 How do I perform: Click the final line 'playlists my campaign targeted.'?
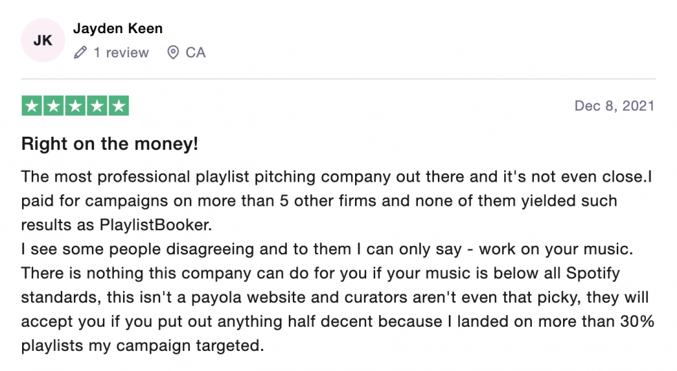142,346
